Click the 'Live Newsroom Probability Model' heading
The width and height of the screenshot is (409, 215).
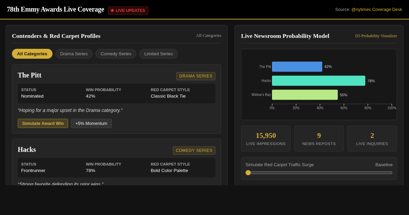(x=285, y=36)
